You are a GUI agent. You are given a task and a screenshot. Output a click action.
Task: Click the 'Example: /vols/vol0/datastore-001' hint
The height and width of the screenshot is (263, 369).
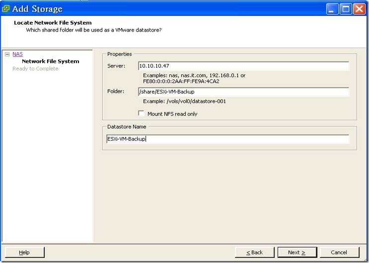(184, 102)
